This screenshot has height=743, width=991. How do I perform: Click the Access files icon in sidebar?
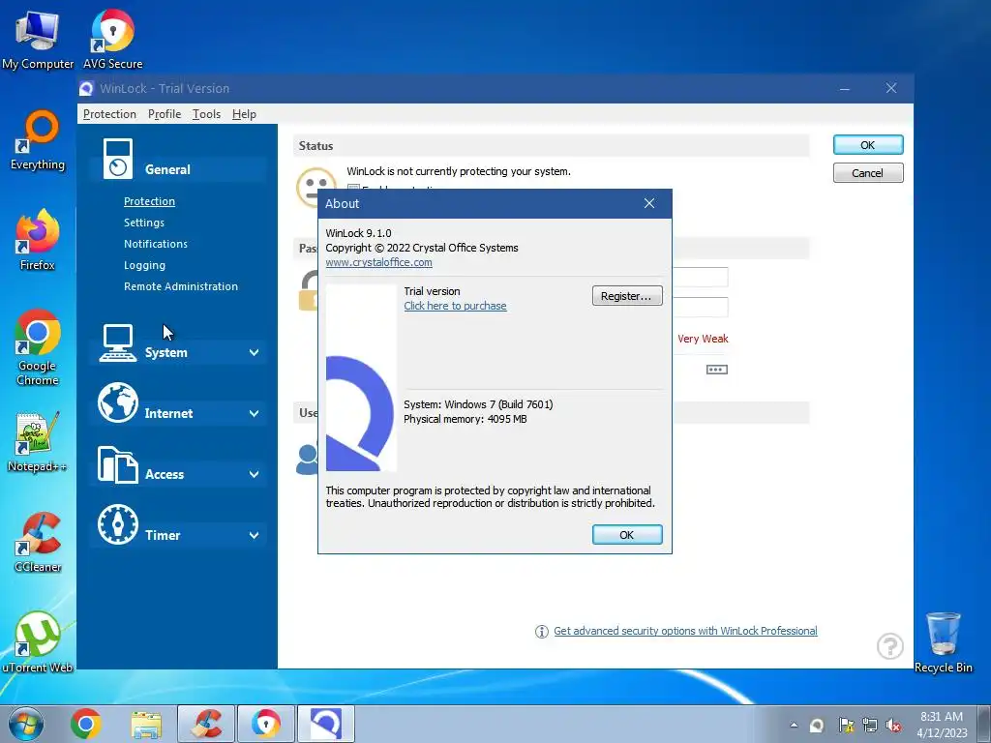coord(117,464)
